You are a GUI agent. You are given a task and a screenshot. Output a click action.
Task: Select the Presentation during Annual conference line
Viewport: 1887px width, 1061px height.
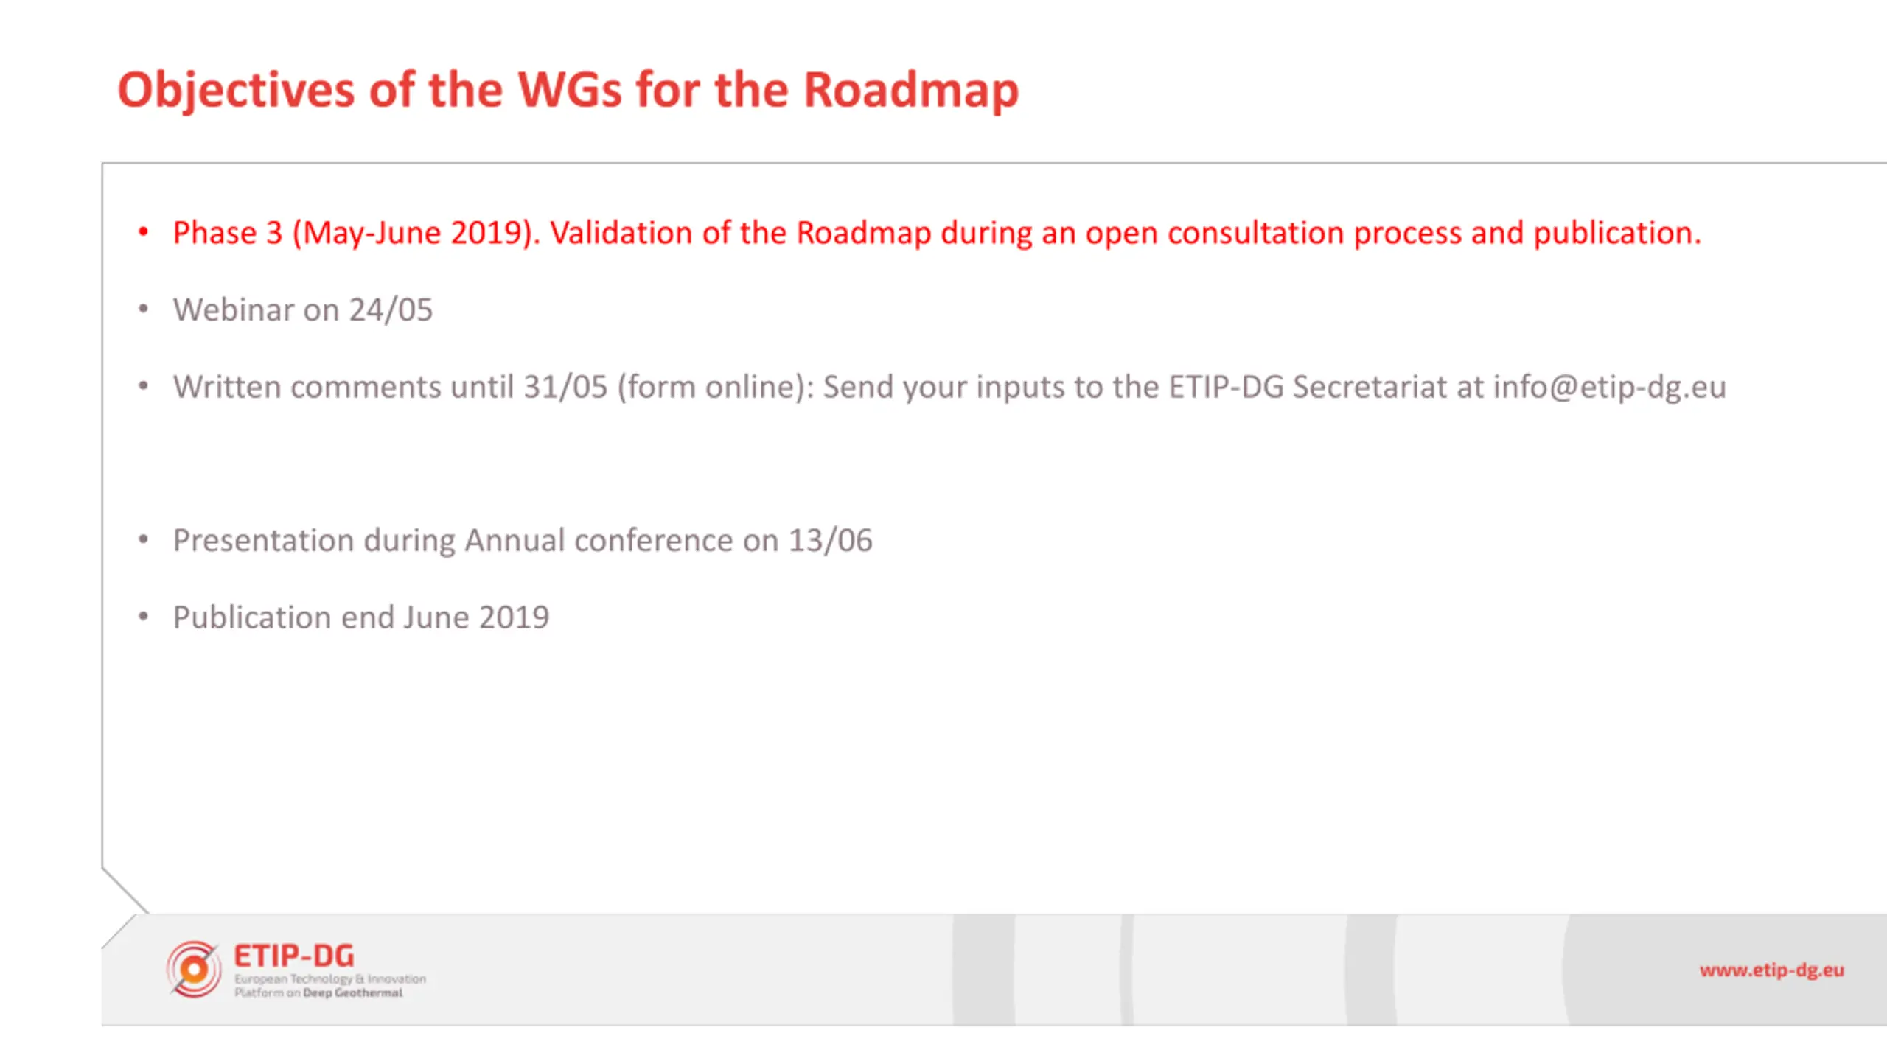point(523,540)
